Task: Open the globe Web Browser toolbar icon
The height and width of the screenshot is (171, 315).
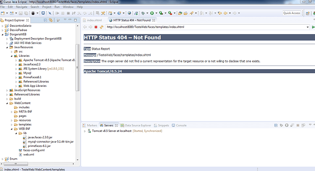Action: [129, 13]
